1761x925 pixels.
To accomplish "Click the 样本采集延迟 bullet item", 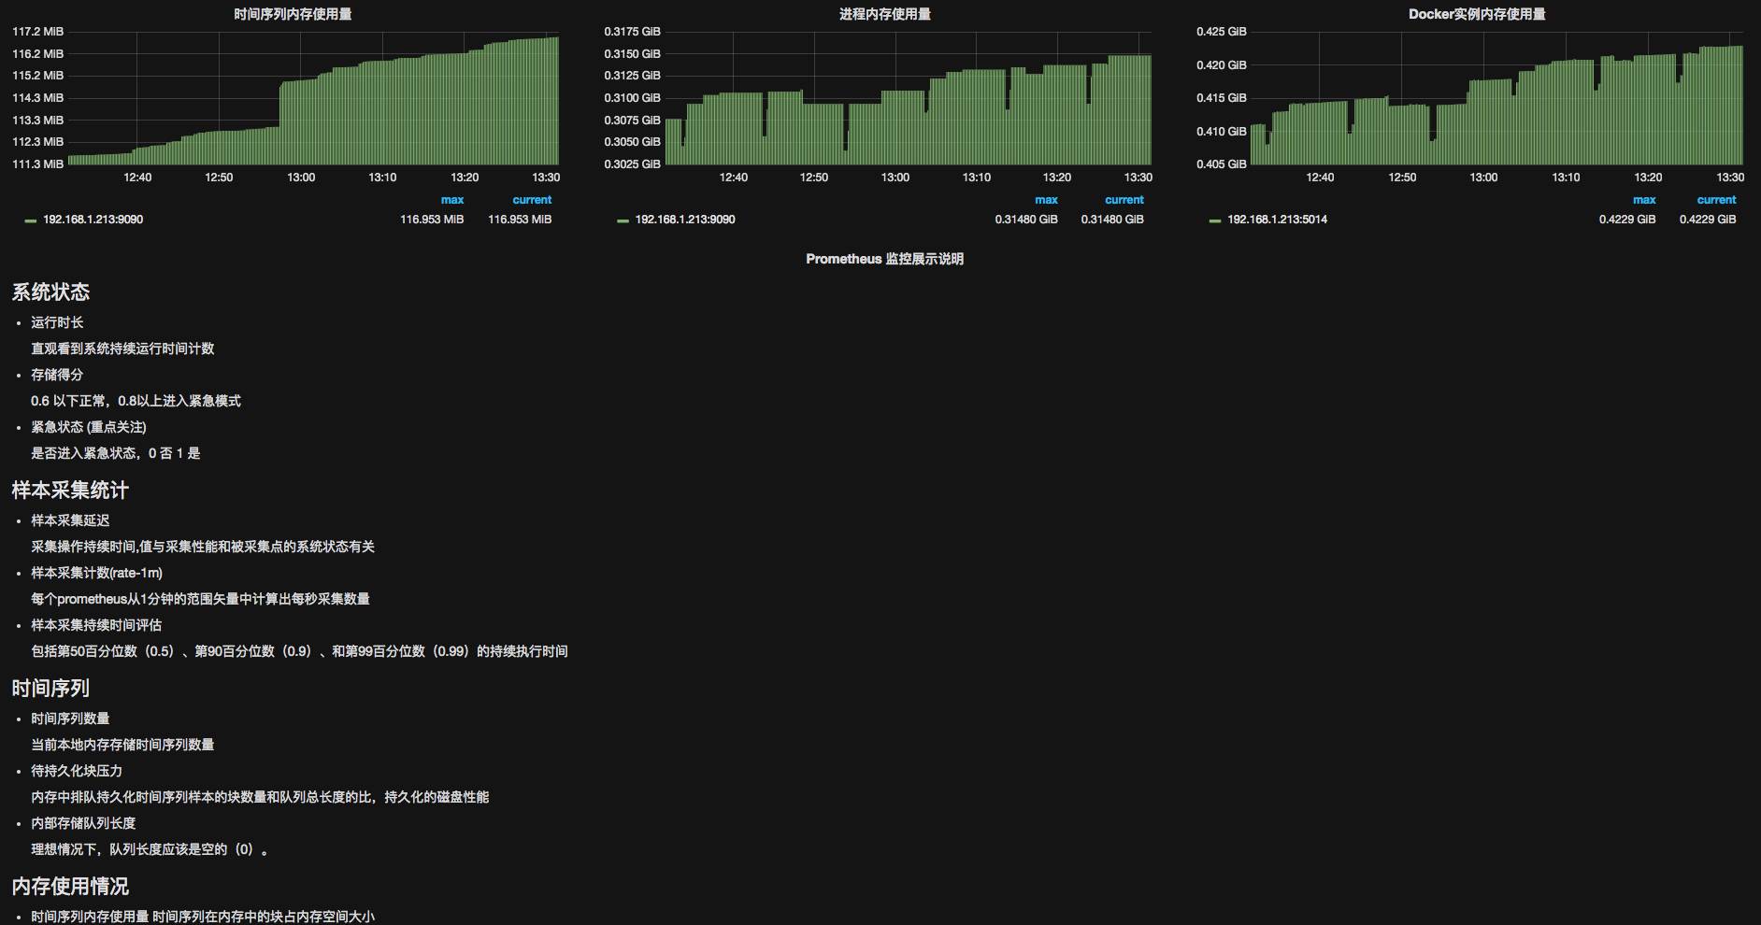I will [70, 520].
